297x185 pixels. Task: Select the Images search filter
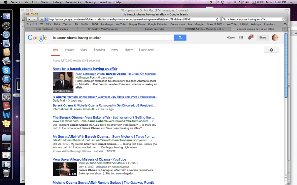click(69, 50)
